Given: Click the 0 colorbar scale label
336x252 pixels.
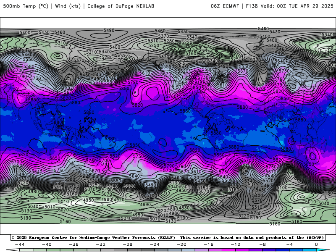Looking at the screenshot, I should (x=316, y=244).
